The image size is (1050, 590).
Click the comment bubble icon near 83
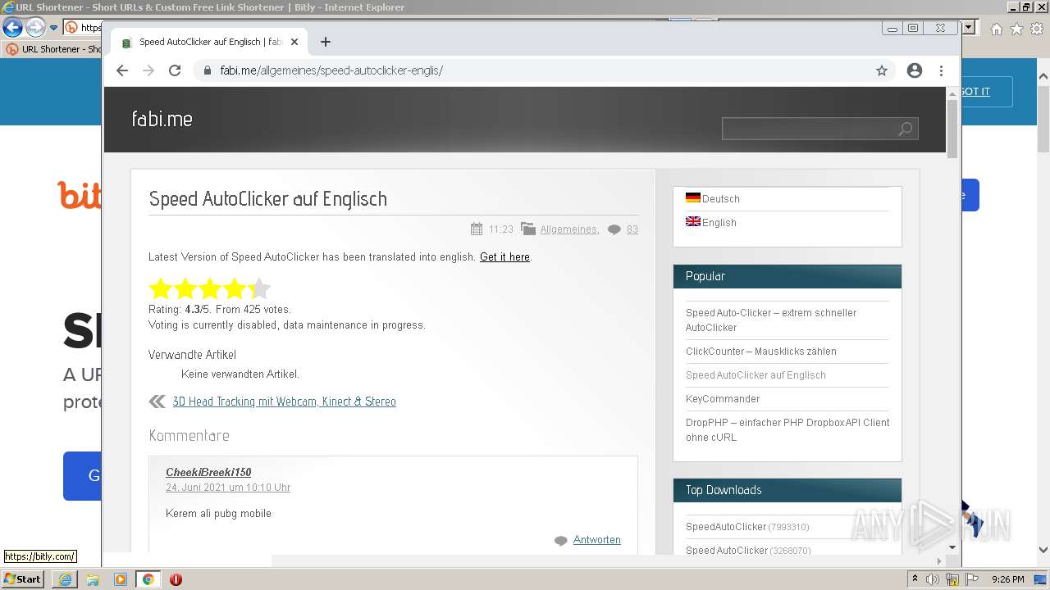(x=614, y=230)
